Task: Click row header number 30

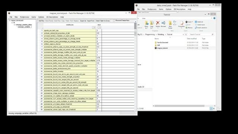Action: pos(41,109)
